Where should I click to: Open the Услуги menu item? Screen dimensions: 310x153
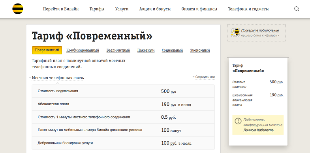122,9
